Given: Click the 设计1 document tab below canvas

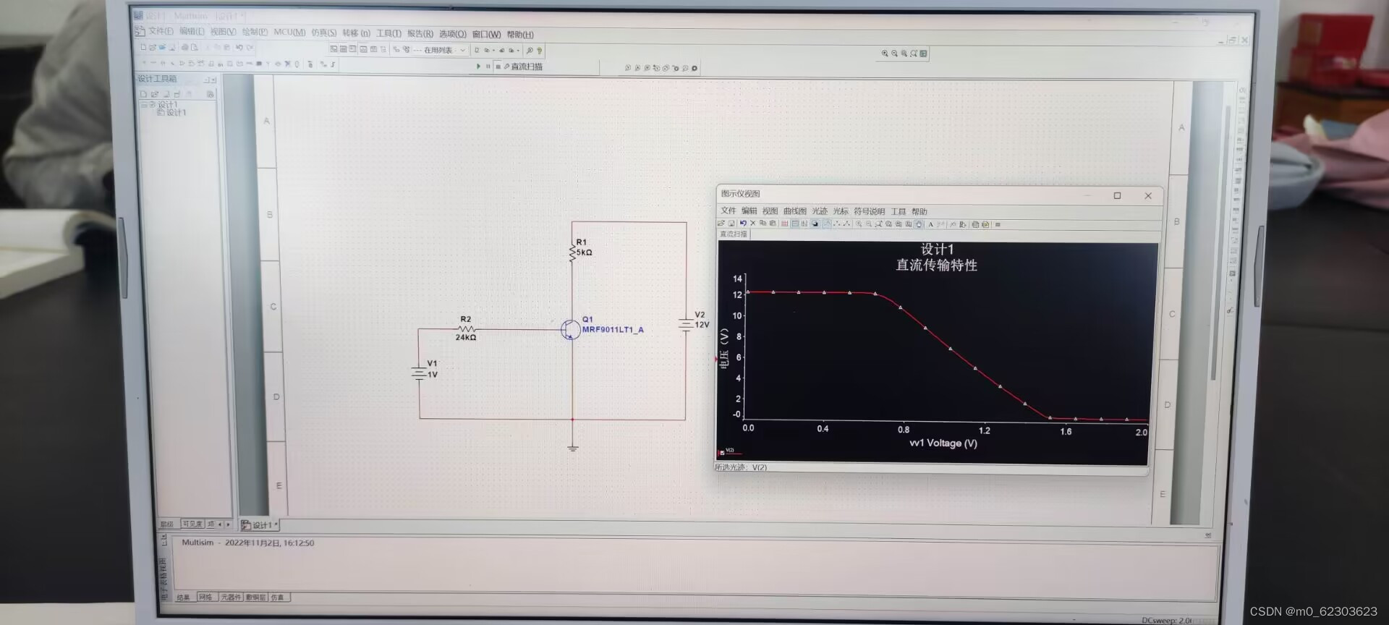Looking at the screenshot, I should pos(259,524).
